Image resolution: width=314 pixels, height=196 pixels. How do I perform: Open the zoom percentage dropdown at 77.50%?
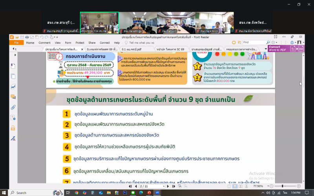coord(264,186)
